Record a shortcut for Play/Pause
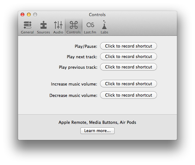195x165 pixels. 129,46
